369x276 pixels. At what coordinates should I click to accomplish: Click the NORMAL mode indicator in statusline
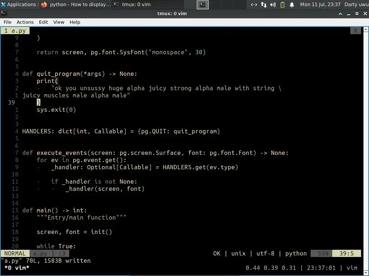tap(15, 253)
